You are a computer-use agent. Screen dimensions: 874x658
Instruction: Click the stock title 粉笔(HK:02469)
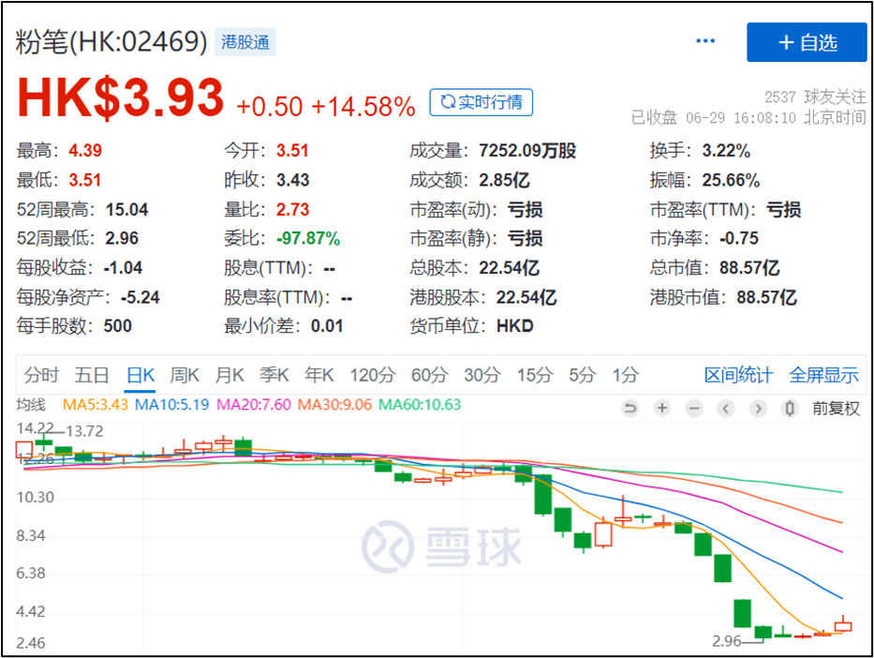click(111, 42)
